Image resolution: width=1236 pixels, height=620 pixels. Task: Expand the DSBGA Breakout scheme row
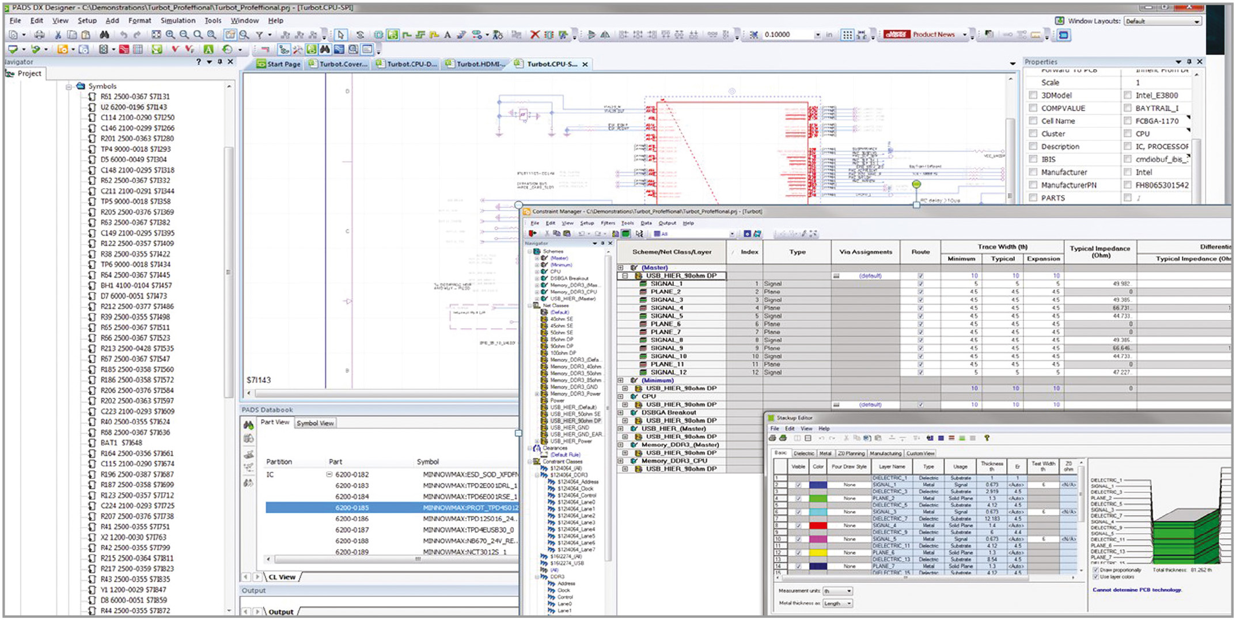[x=621, y=413]
